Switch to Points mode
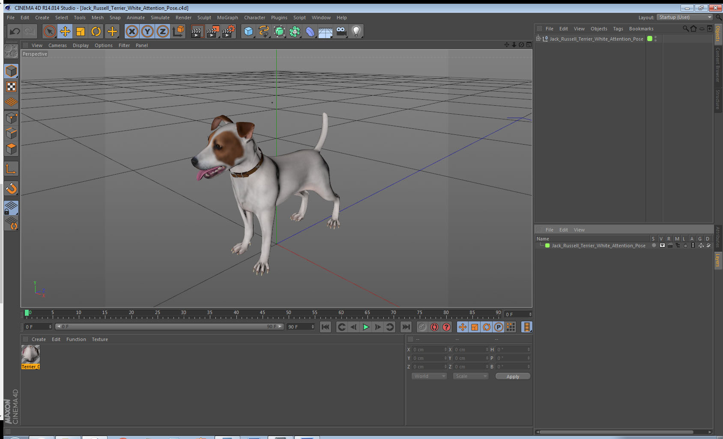The image size is (723, 439). click(12, 118)
